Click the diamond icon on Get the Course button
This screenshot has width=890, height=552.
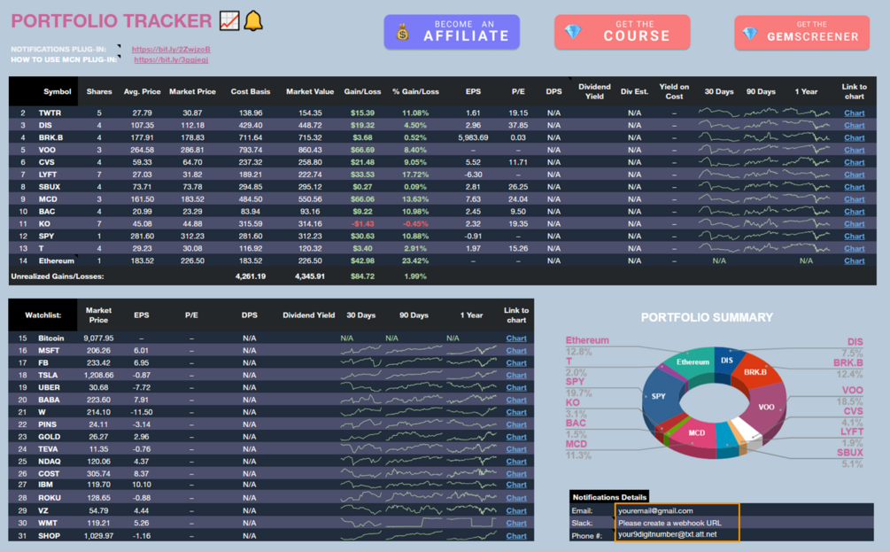(573, 32)
